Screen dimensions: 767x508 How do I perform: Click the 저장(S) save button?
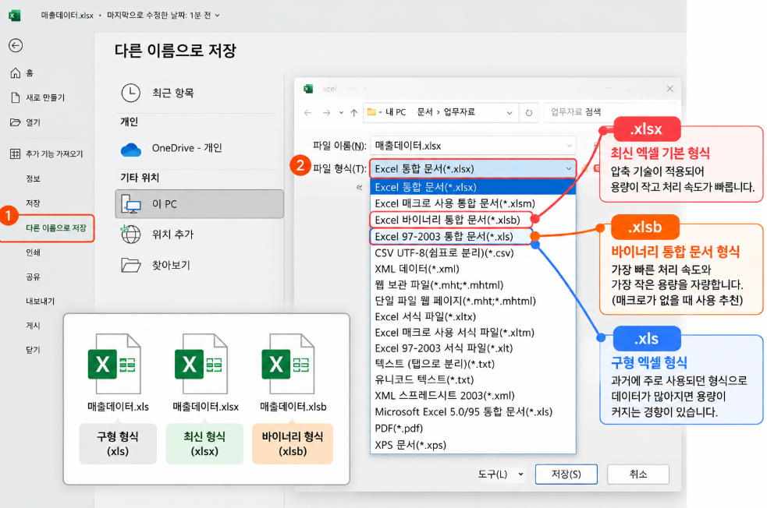(566, 474)
